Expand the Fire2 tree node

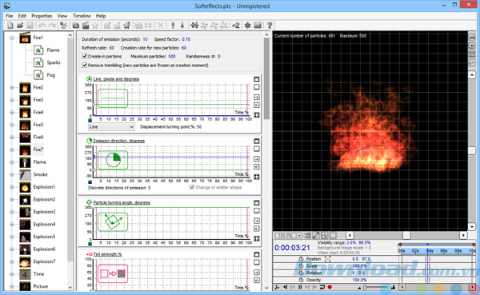pyautogui.click(x=12, y=87)
